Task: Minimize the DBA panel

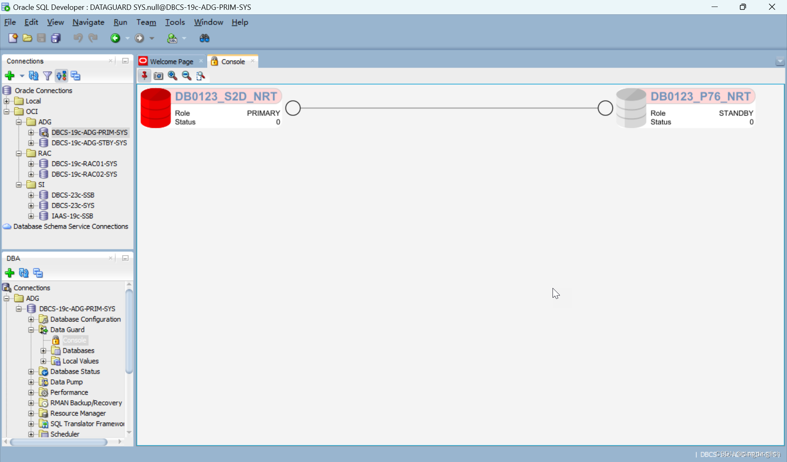Action: click(125, 258)
